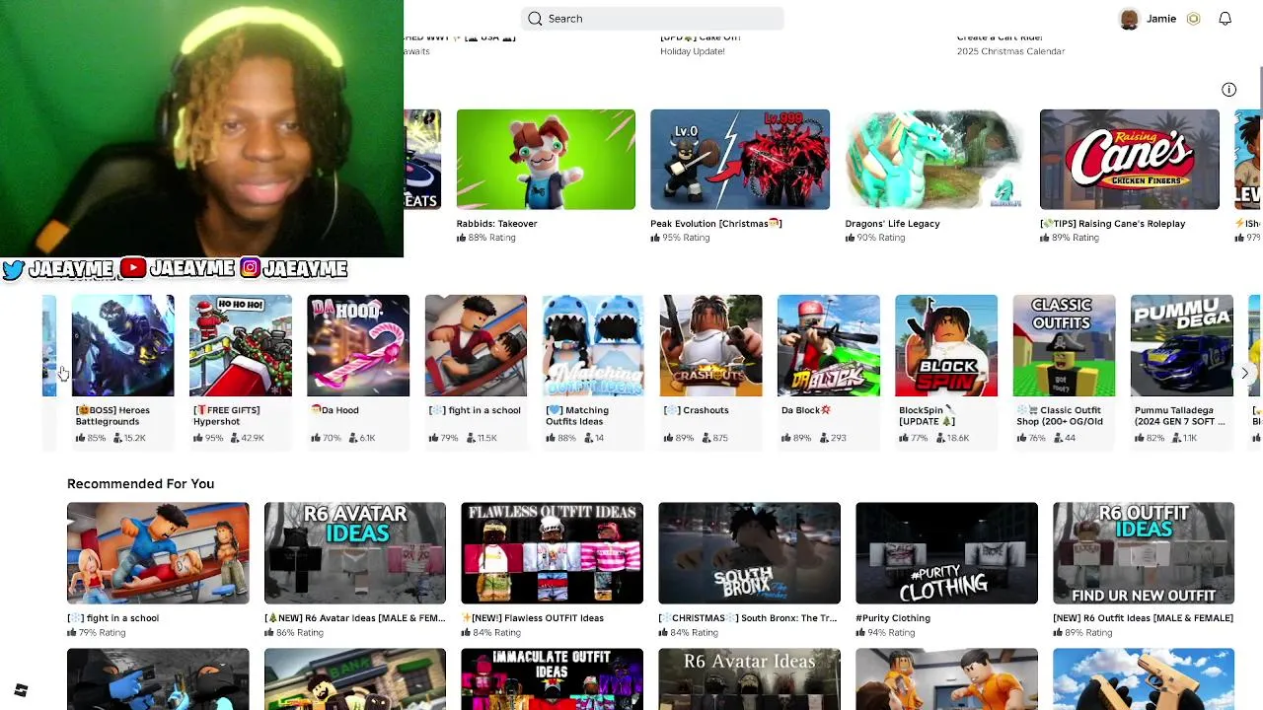The width and height of the screenshot is (1263, 710).
Task: Click Rabbids: Takeover title text
Action: (496, 224)
